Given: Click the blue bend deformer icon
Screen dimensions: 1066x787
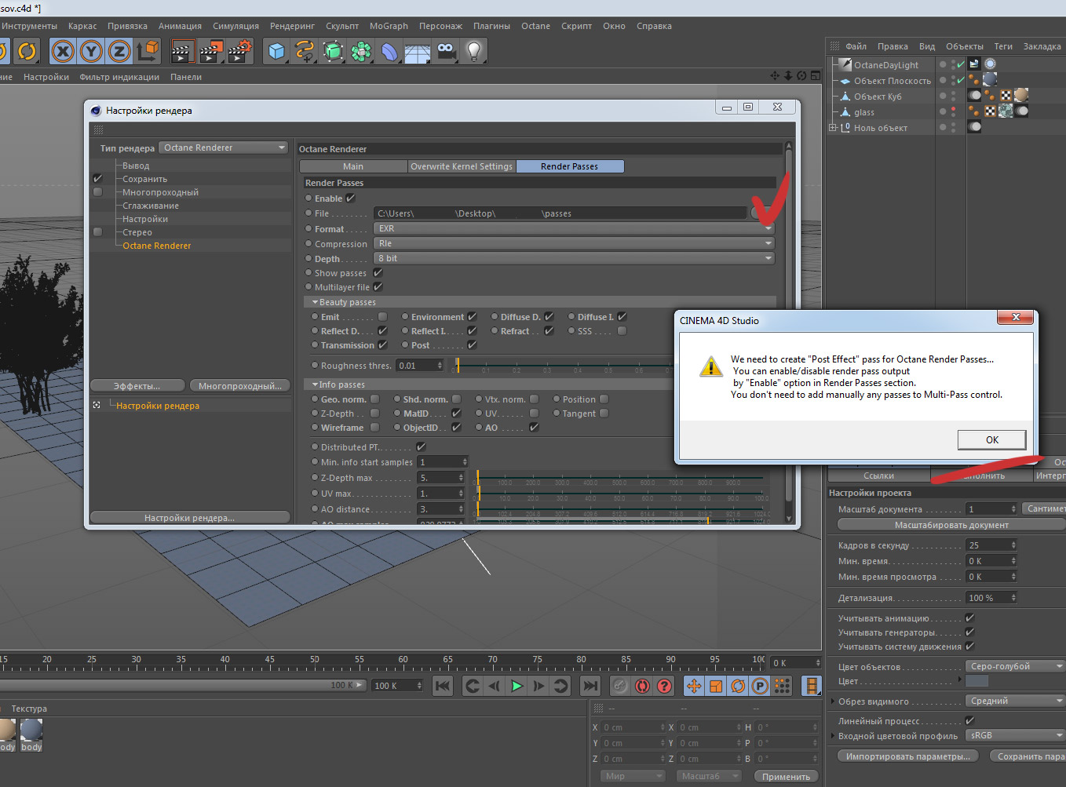Looking at the screenshot, I should [x=389, y=52].
